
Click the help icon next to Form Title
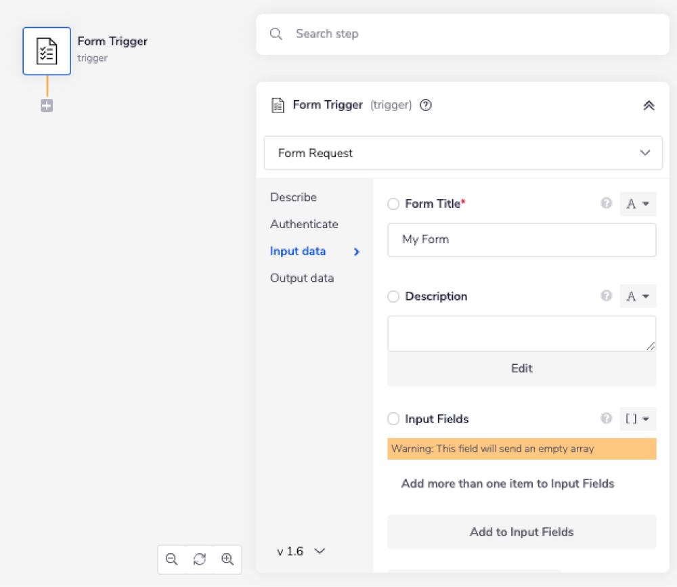click(606, 203)
